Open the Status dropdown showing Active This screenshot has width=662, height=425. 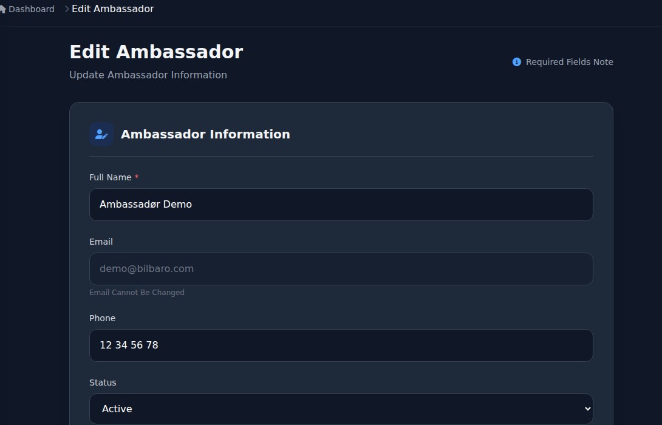341,409
